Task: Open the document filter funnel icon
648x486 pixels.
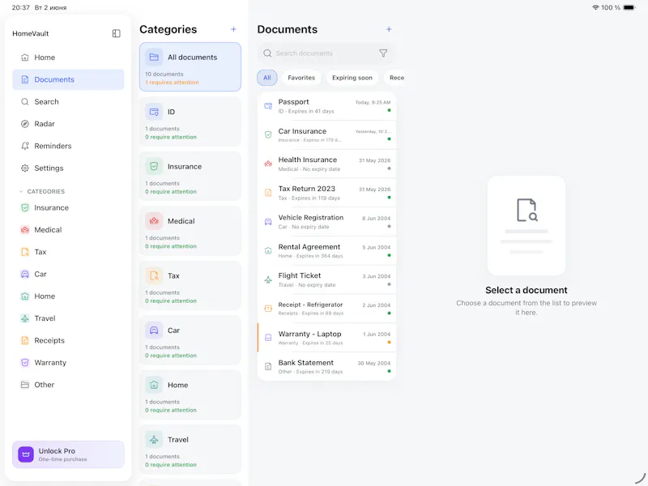Action: (383, 53)
